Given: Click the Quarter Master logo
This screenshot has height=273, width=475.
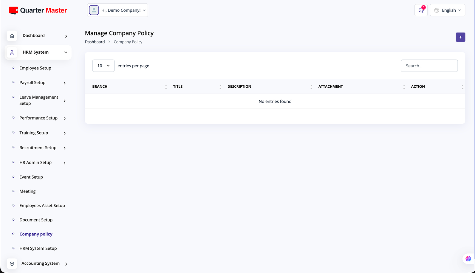Looking at the screenshot, I should click(38, 10).
